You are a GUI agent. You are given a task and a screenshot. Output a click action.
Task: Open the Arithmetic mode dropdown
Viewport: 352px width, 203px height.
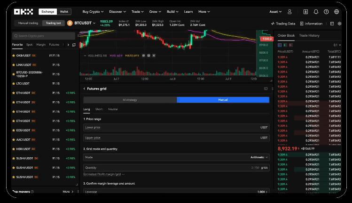pyautogui.click(x=259, y=157)
